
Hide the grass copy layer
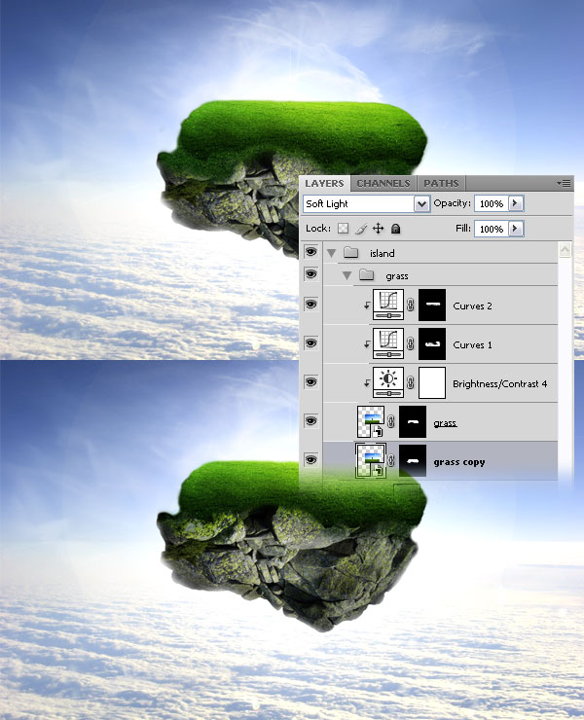[311, 460]
